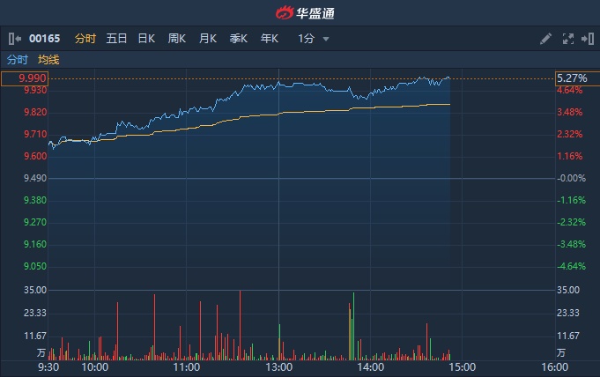Image resolution: width=600 pixels, height=377 pixels.
Task: Switch to the 年K tab
Action: (269, 39)
